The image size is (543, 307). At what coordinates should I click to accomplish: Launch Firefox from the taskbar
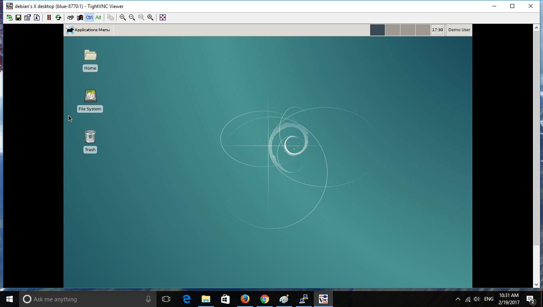[x=245, y=299]
